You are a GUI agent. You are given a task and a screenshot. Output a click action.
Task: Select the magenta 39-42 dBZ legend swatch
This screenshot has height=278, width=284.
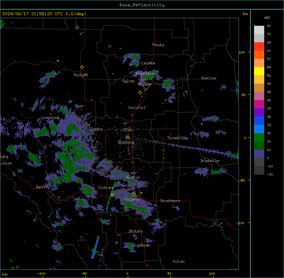[259, 104]
